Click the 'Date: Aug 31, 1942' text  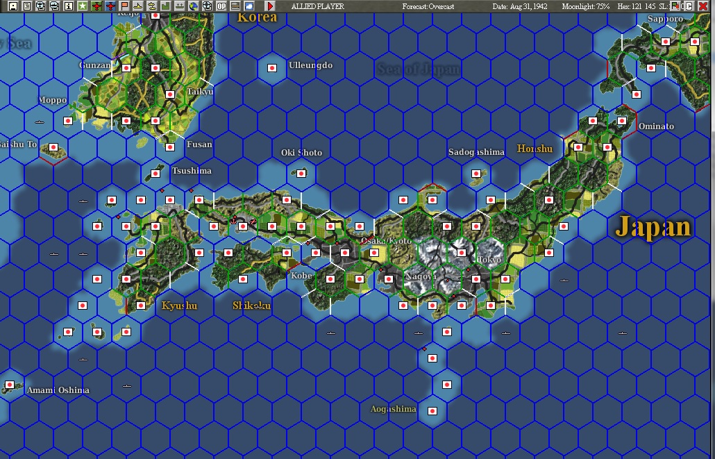[x=520, y=6]
